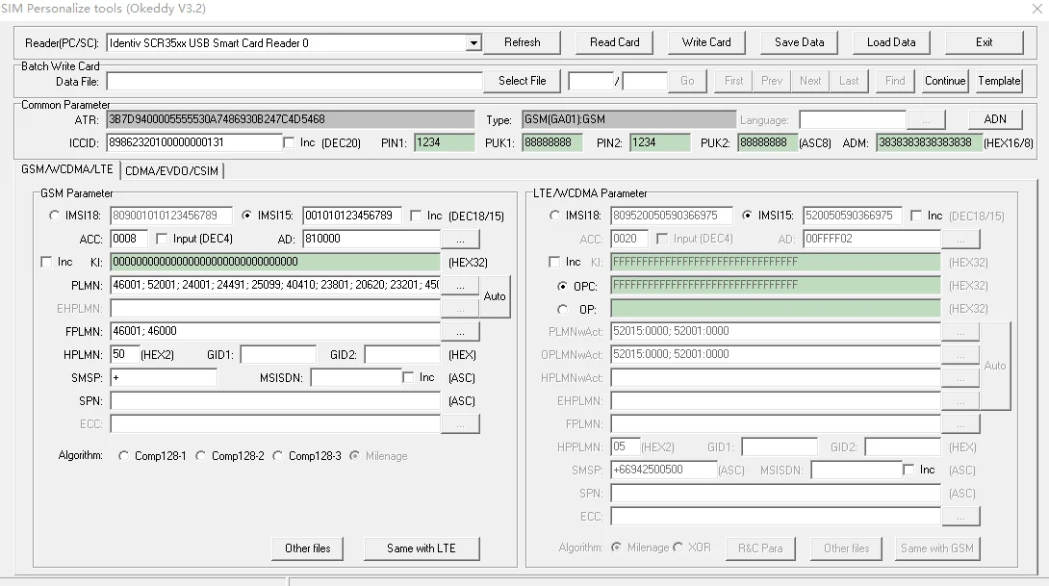Click the PIN2 field

[x=659, y=142]
